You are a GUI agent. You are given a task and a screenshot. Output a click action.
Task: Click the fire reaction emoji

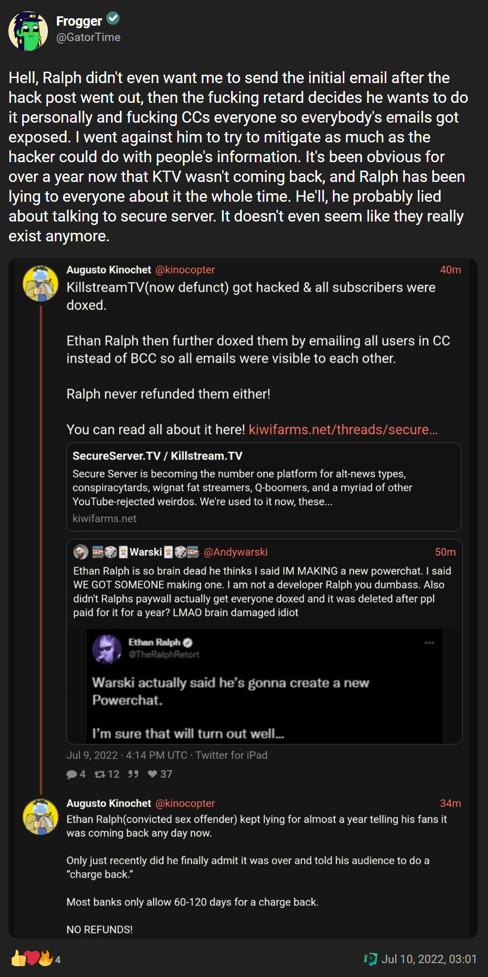point(45,958)
